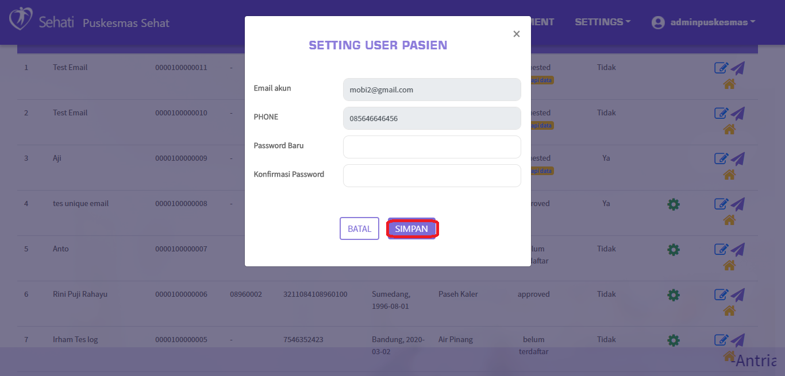Click the home icon in Anto's row

point(729,265)
